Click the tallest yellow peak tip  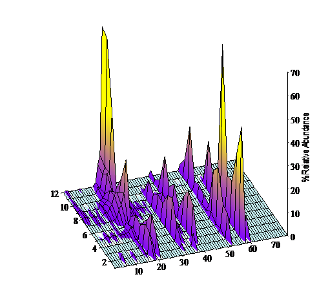(x=103, y=28)
